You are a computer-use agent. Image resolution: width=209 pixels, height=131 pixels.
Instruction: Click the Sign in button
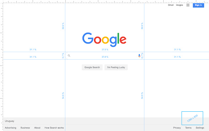pos(198,5)
